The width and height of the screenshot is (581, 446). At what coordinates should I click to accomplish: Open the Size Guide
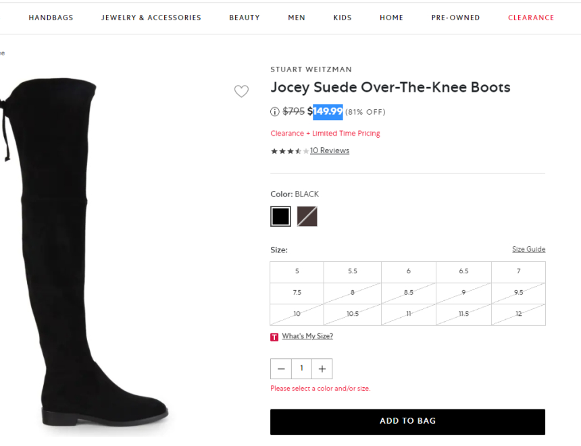pos(528,249)
